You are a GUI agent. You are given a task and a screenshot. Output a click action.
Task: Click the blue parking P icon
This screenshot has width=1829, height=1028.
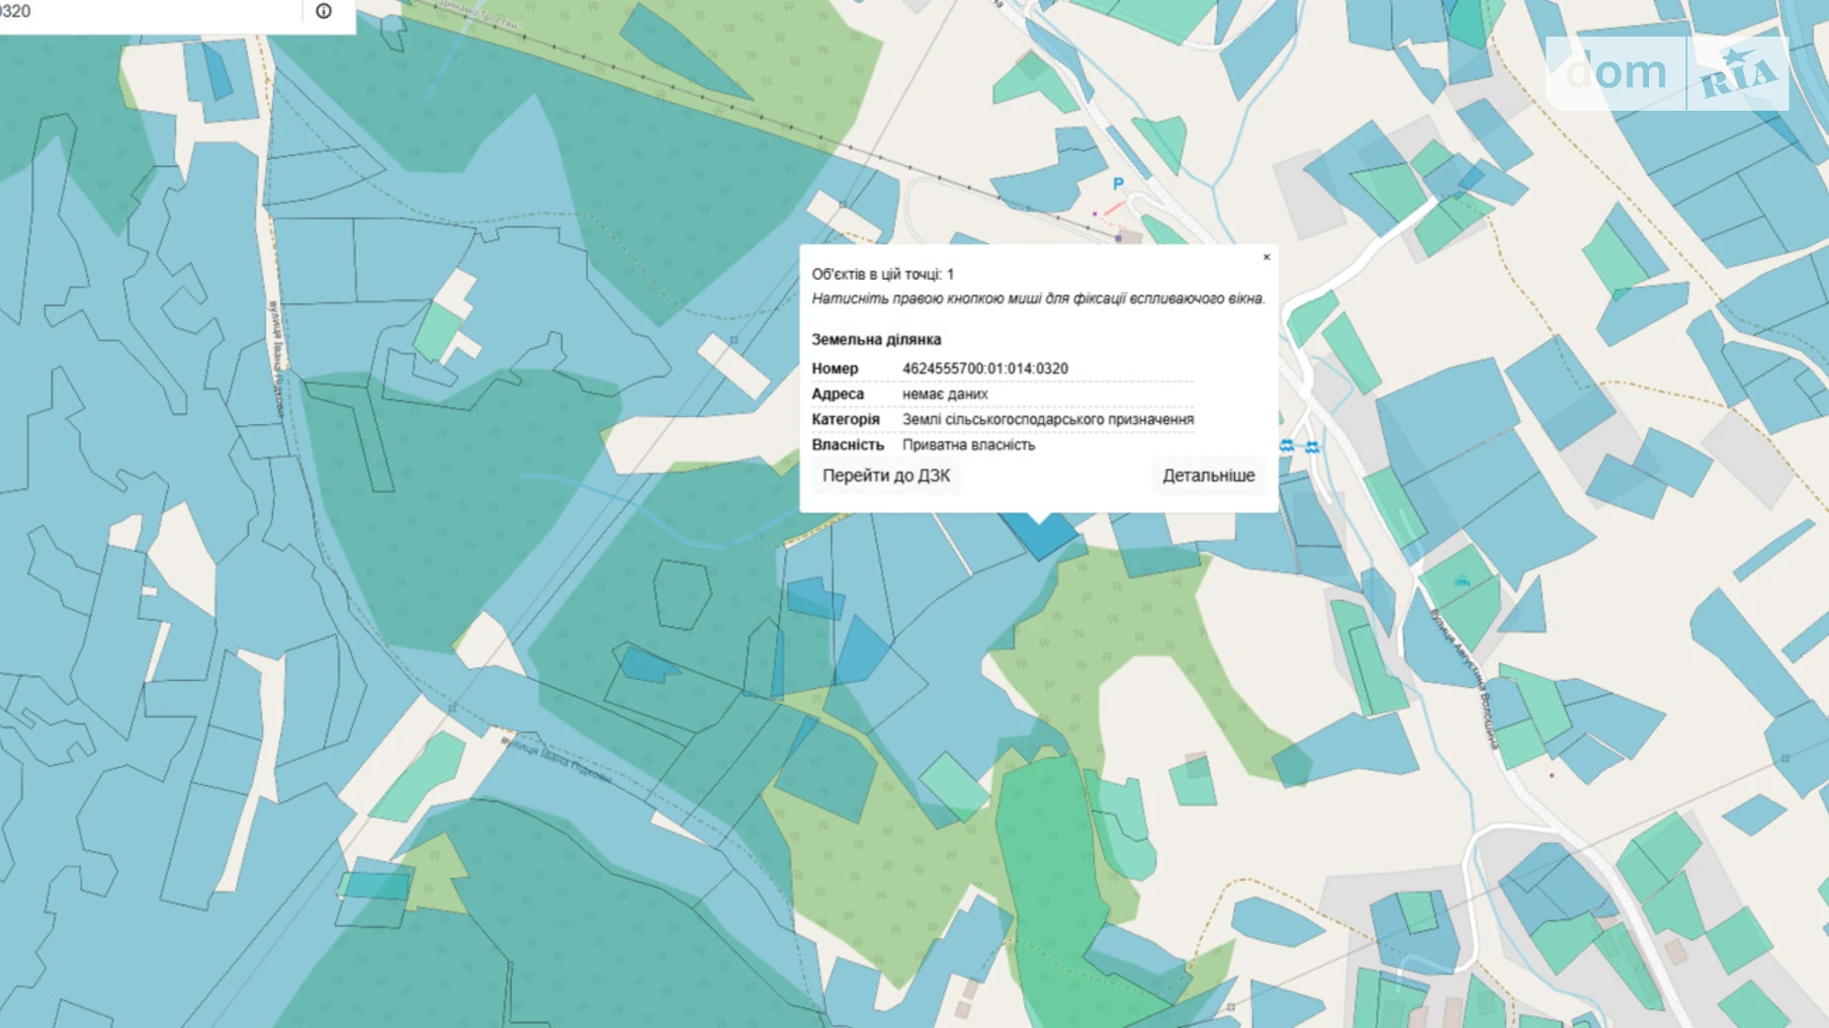coord(1118,184)
